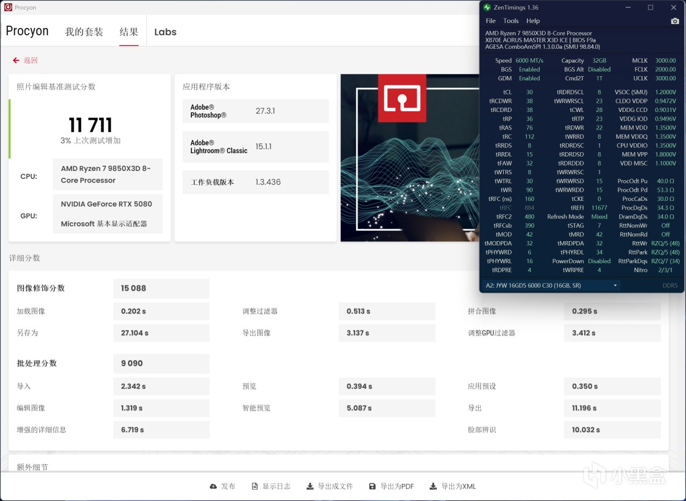Select Photoshop version 27.3.1
Image resolution: width=686 pixels, height=501 pixels.
point(265,111)
